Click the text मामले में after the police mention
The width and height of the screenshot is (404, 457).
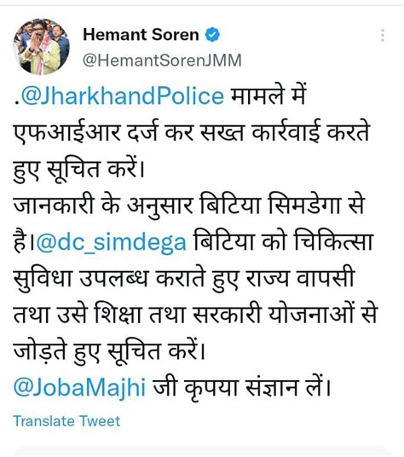coord(268,95)
